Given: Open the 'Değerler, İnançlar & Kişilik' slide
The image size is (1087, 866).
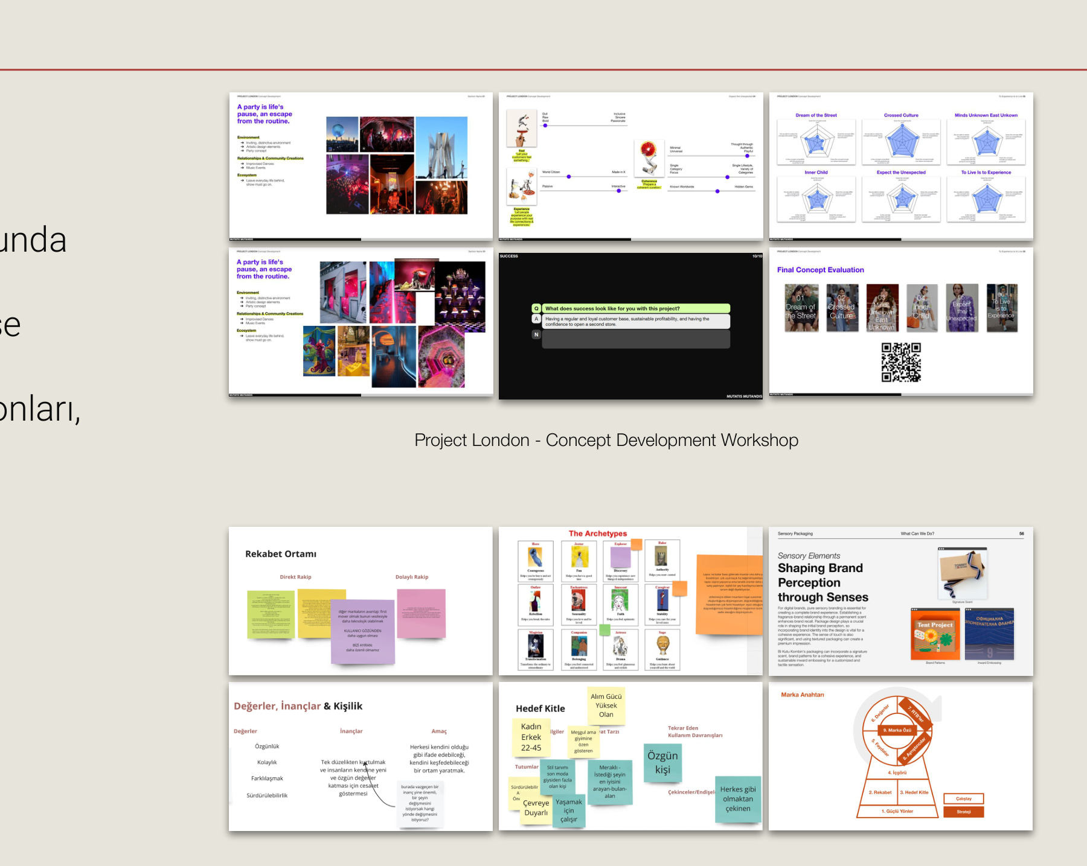Looking at the screenshot, I should (x=361, y=756).
